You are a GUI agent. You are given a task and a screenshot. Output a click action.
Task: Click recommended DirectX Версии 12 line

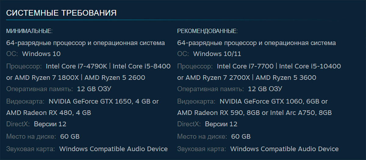coord(207,124)
